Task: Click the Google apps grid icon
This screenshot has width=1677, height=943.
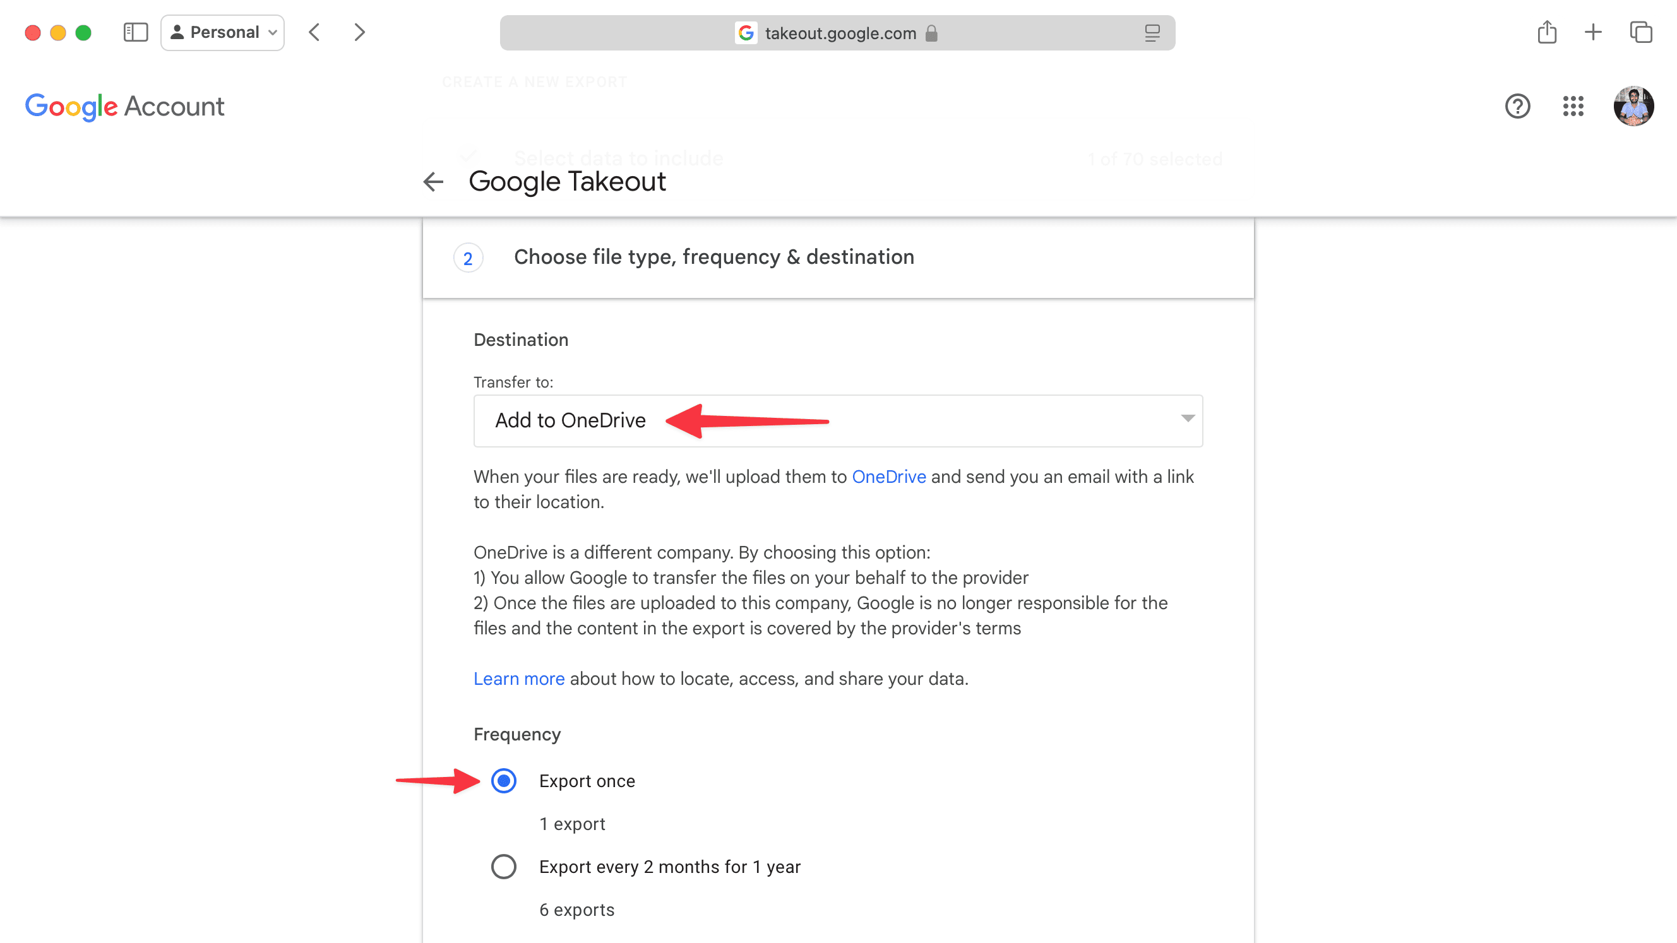Action: [1572, 106]
